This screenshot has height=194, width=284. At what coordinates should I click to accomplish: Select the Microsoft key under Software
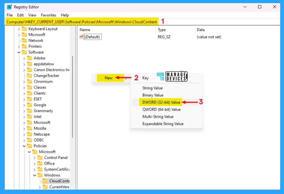point(42,122)
